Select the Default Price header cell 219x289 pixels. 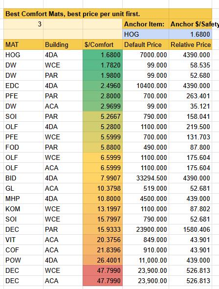pos(146,44)
